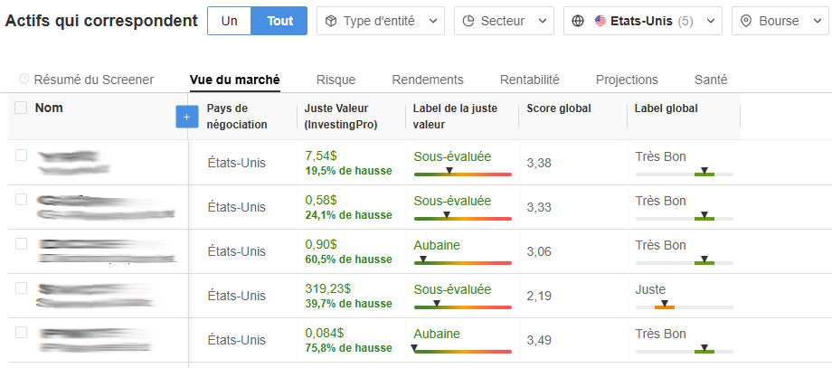Switch to the Risque tab
Image resolution: width=832 pixels, height=368 pixels.
click(x=336, y=80)
